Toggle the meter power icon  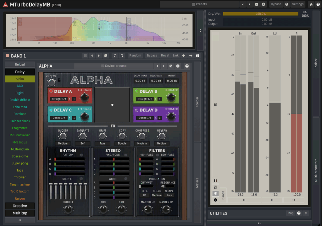point(215,193)
